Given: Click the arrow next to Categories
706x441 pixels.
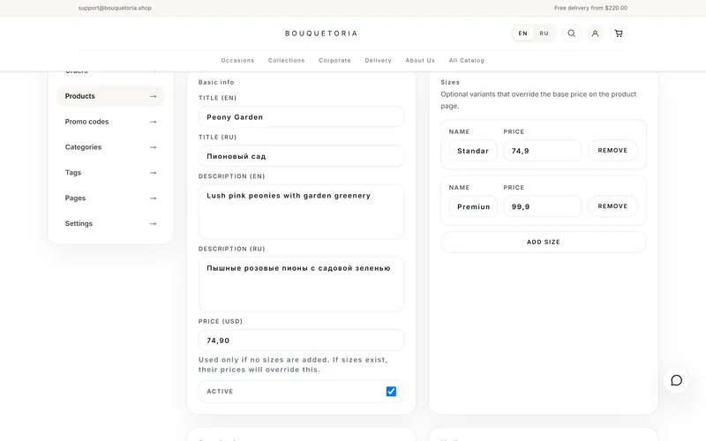Looking at the screenshot, I should (153, 147).
